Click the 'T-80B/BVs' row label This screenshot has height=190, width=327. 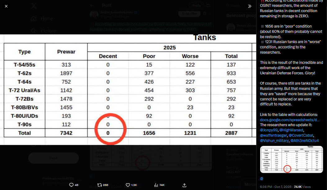pos(25,107)
